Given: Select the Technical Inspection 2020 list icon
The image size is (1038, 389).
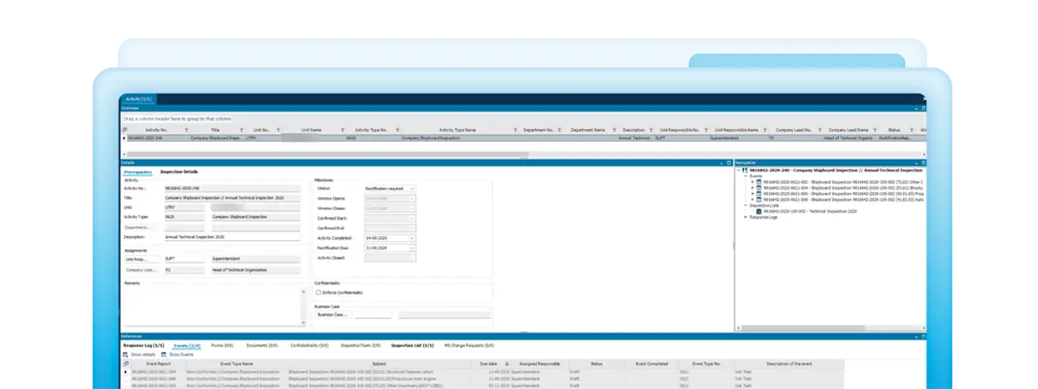Looking at the screenshot, I should click(759, 211).
